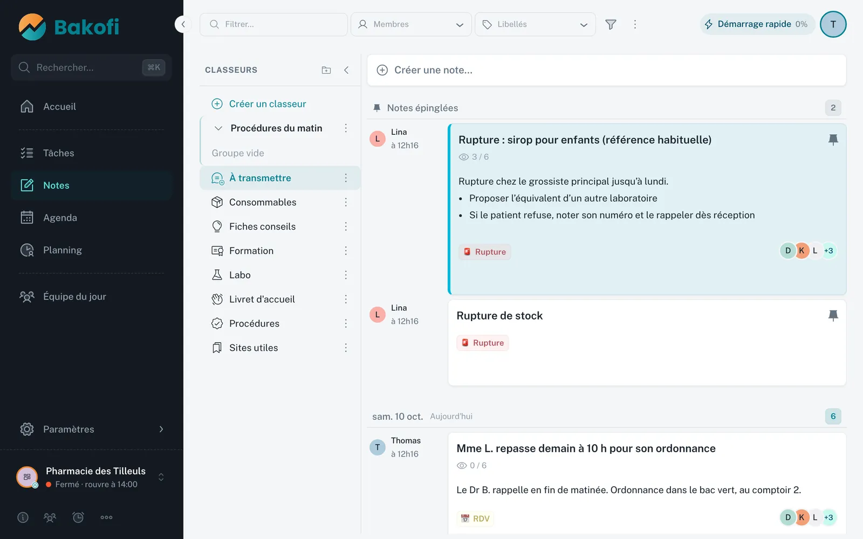
Task: Open the filter funnel icon
Action: 611,24
